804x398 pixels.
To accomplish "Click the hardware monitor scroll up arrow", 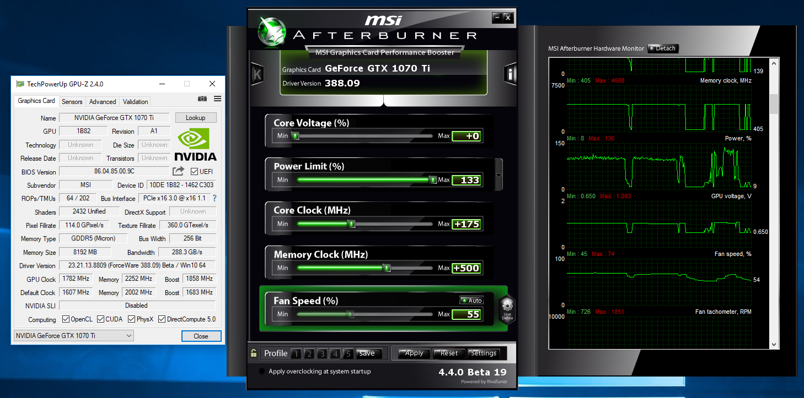I will click(x=774, y=63).
